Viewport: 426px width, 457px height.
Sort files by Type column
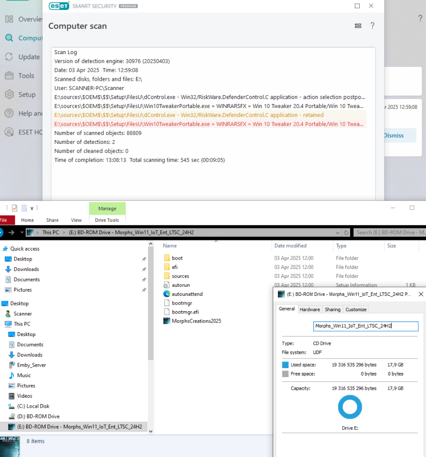358,246
